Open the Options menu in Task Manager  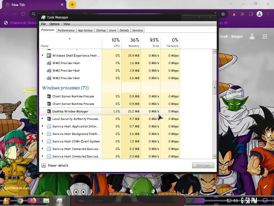pos(55,24)
